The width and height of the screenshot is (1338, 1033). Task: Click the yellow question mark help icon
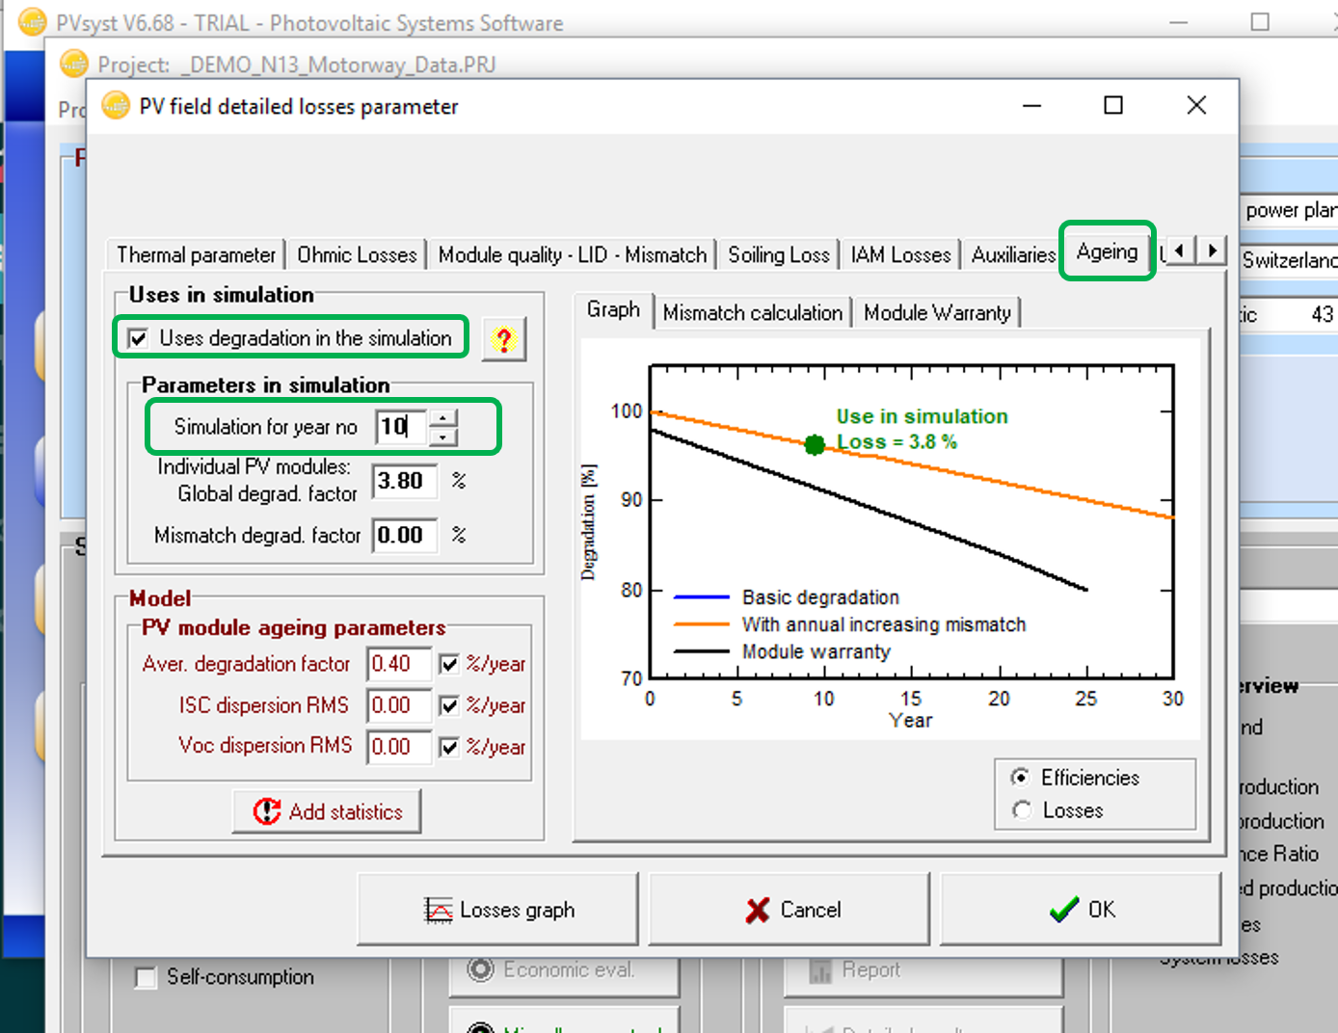pyautogui.click(x=503, y=339)
